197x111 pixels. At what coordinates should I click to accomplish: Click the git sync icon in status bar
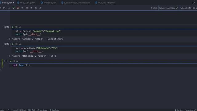click(x=8, y=110)
